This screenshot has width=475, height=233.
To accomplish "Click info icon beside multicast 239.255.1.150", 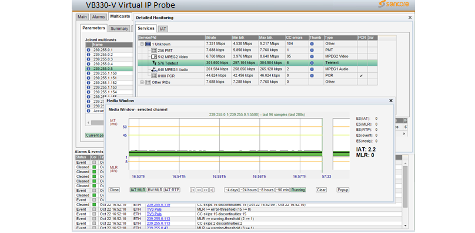I will (88, 73).
